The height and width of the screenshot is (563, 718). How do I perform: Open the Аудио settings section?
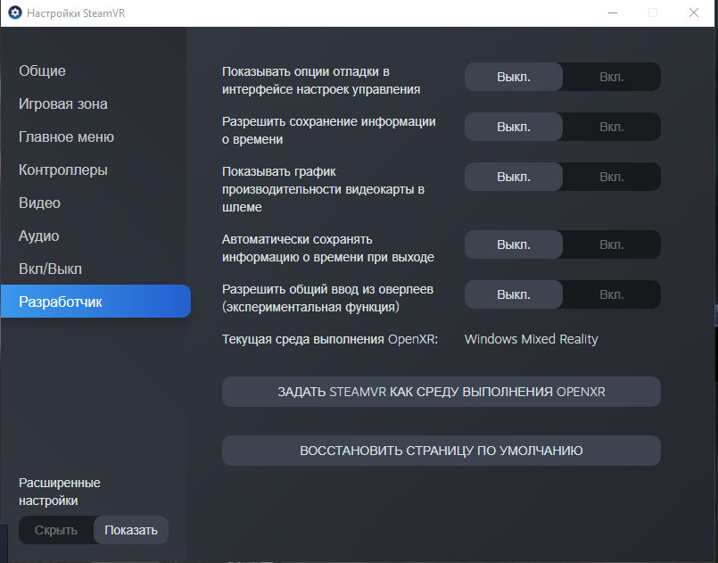click(39, 236)
